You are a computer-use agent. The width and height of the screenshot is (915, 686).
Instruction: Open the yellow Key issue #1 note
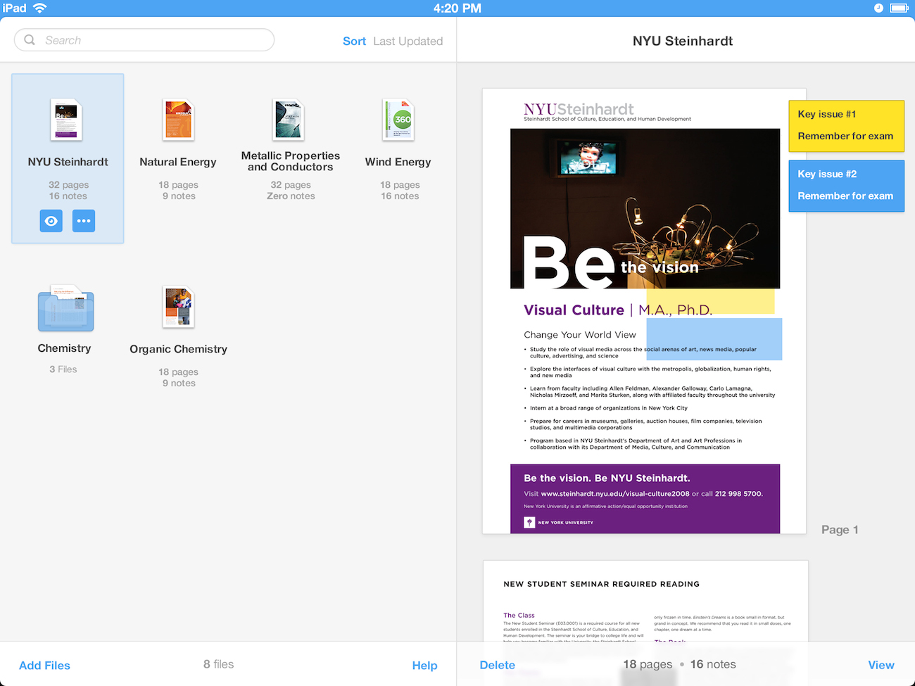pyautogui.click(x=846, y=125)
